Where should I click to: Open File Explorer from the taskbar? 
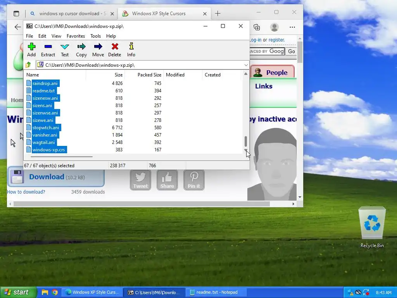[45, 292]
